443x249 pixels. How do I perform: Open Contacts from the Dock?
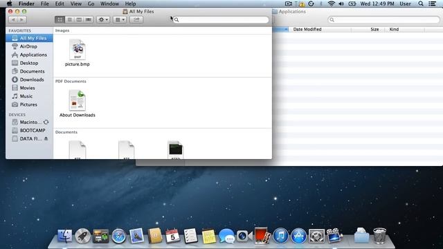tap(154, 236)
